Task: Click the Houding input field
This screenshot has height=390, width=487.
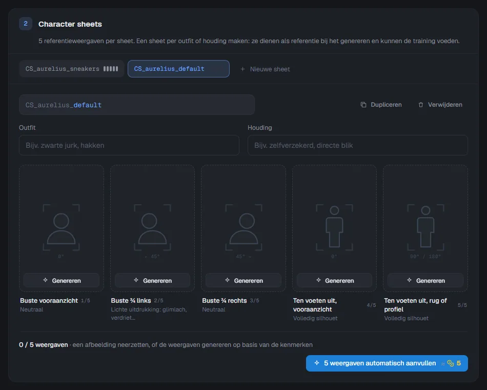Action: coord(357,145)
